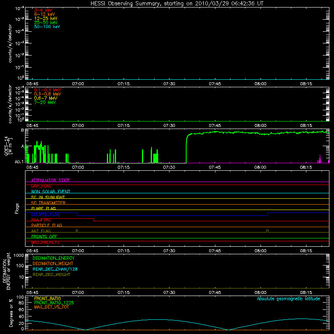Click the 08:00 tick under the Flags panel
This screenshot has width=334, height=334.
click(260, 251)
